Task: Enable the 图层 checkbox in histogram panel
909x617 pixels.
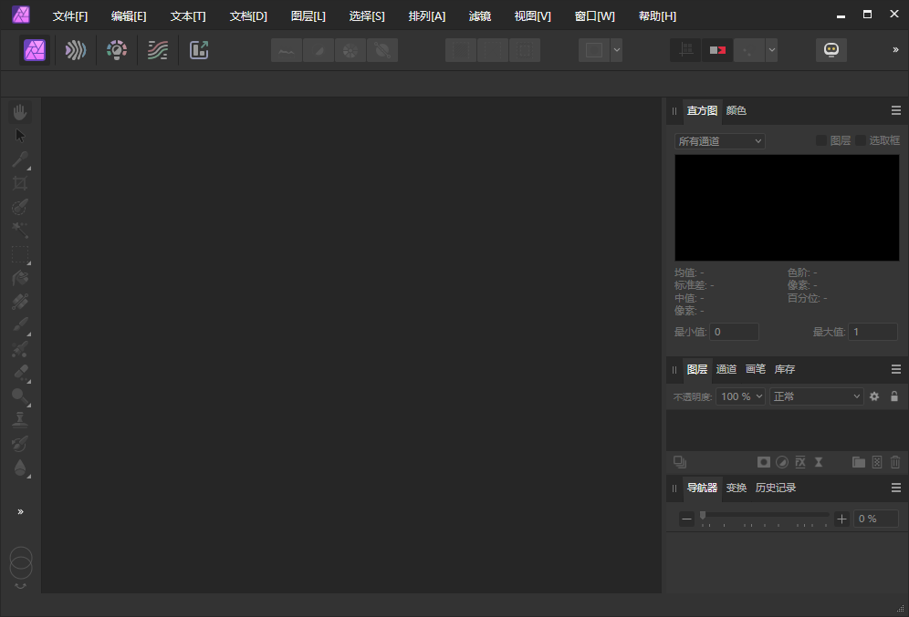Action: tap(820, 139)
